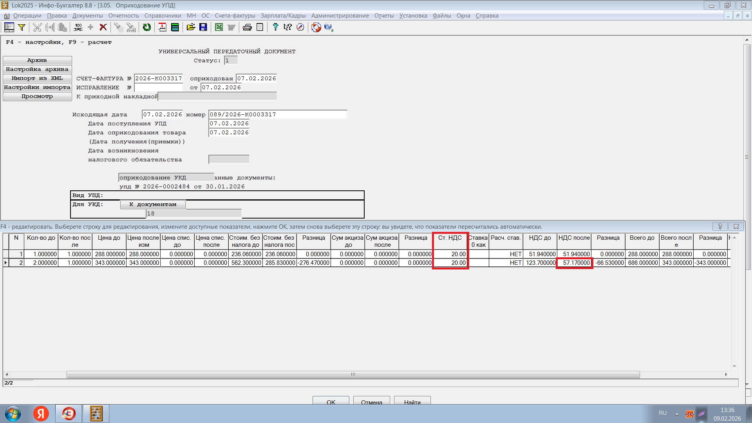The image size is (752, 423).
Task: Click the Статус input field
Action: (231, 60)
